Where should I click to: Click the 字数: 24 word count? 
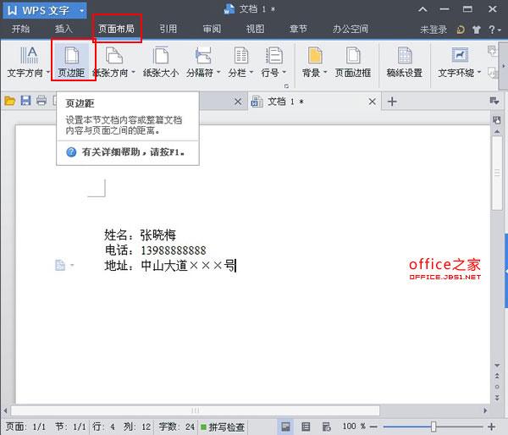pos(177,427)
